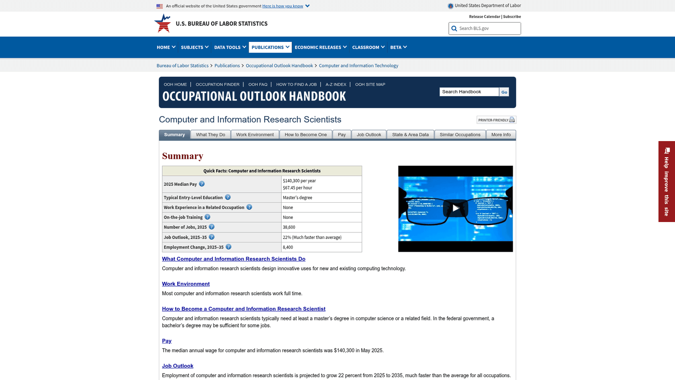Click help icon next to 2025 Median Pay

coord(202,184)
